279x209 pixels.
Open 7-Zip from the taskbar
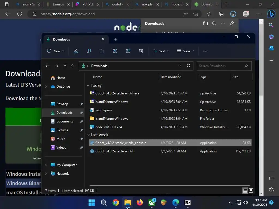[188, 202]
